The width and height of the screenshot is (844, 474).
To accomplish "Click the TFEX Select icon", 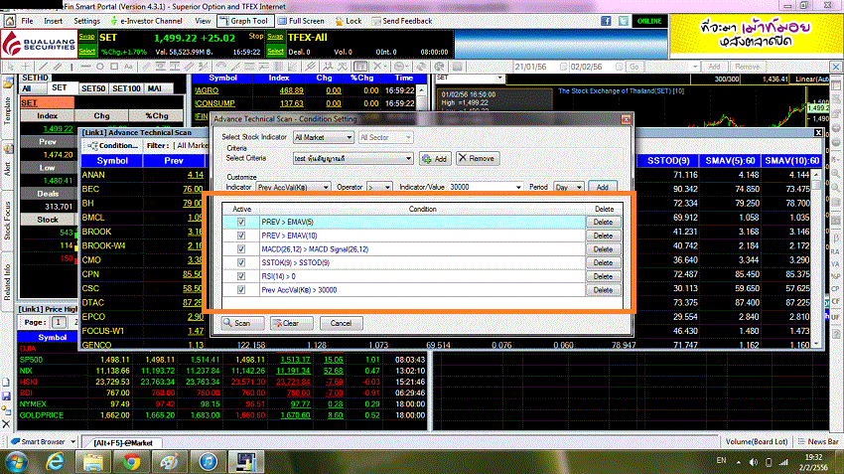I will (x=275, y=51).
